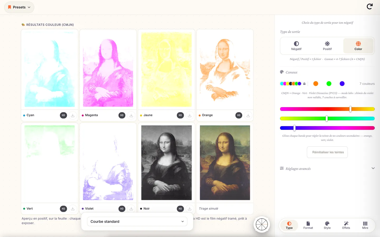Go to the Mire tab

(365, 225)
